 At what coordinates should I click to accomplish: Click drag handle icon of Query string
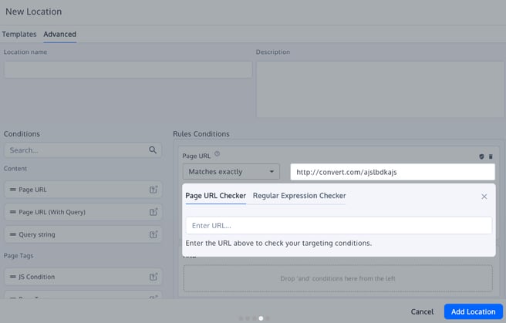13,234
